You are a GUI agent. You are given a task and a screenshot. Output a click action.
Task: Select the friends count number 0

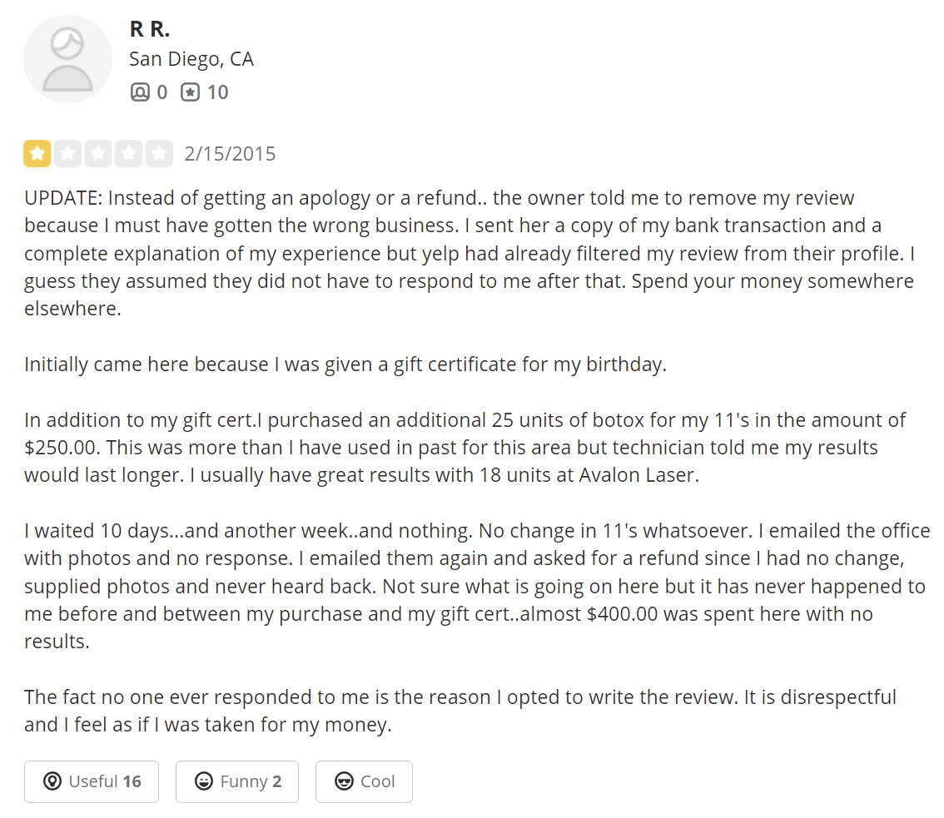coord(162,92)
